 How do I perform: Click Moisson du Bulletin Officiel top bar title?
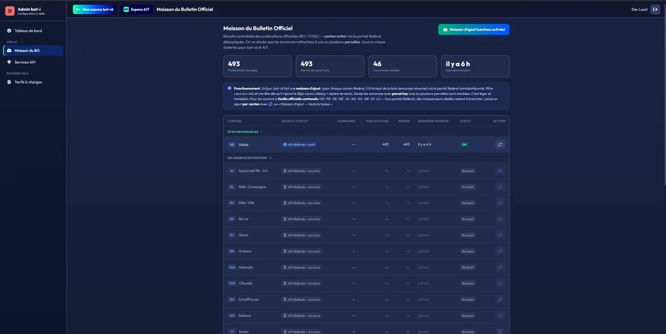point(185,9)
